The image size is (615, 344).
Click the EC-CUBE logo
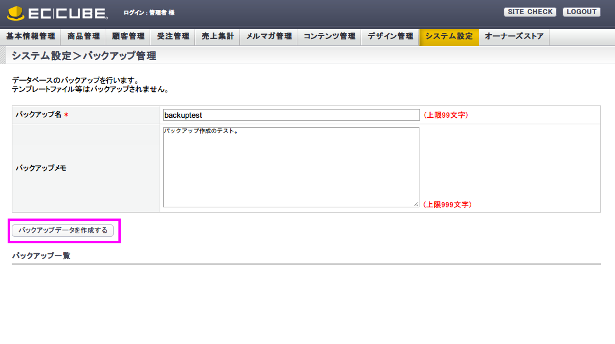[x=57, y=12]
